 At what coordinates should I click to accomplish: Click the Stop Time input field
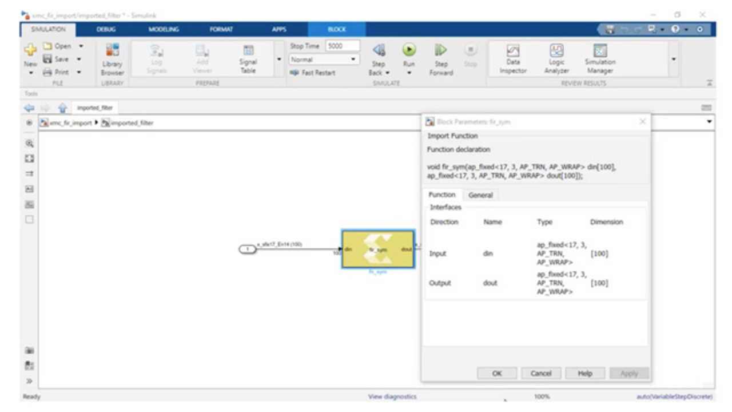(342, 46)
